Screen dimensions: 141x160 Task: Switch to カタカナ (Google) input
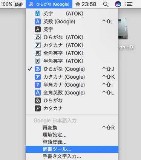click(x=72, y=77)
